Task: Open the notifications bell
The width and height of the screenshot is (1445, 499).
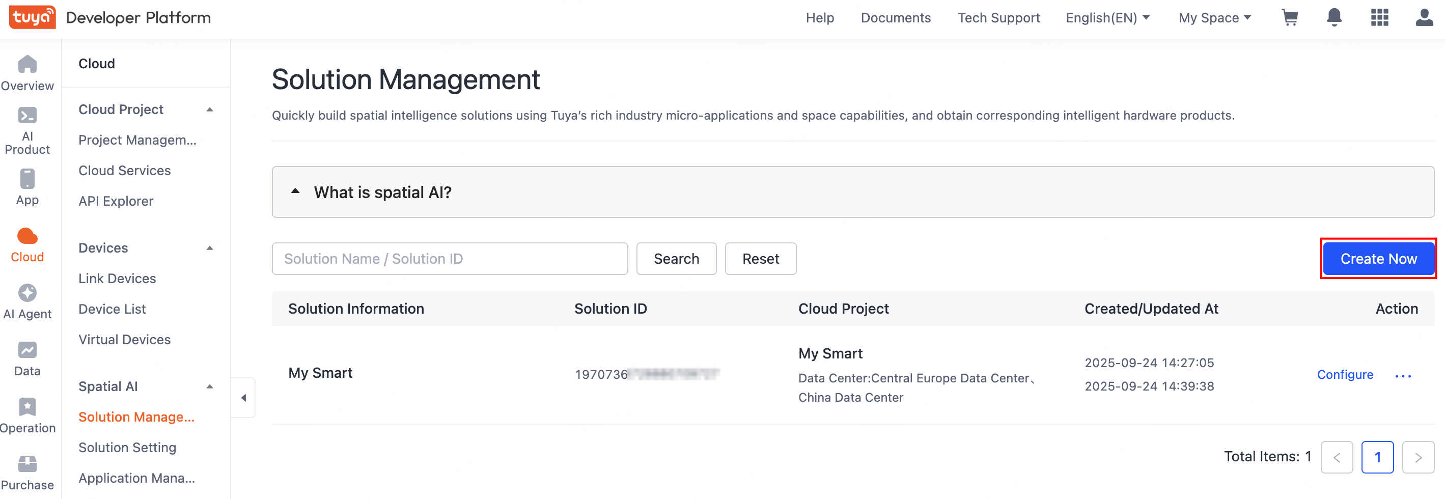Action: tap(1334, 18)
